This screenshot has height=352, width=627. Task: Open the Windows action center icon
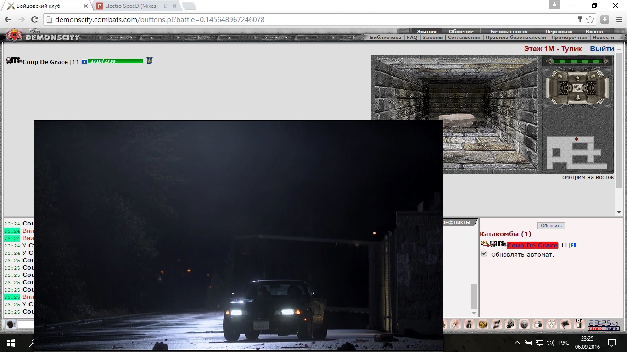point(612,342)
